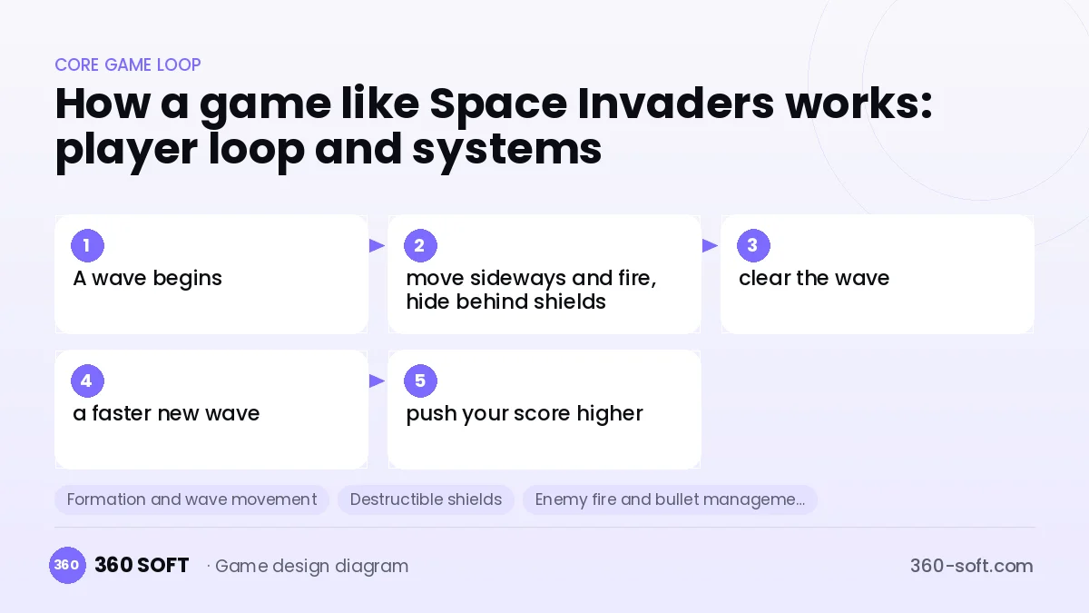The image size is (1089, 613).
Task: Click the '360 SOFT' brand name
Action: click(x=142, y=565)
